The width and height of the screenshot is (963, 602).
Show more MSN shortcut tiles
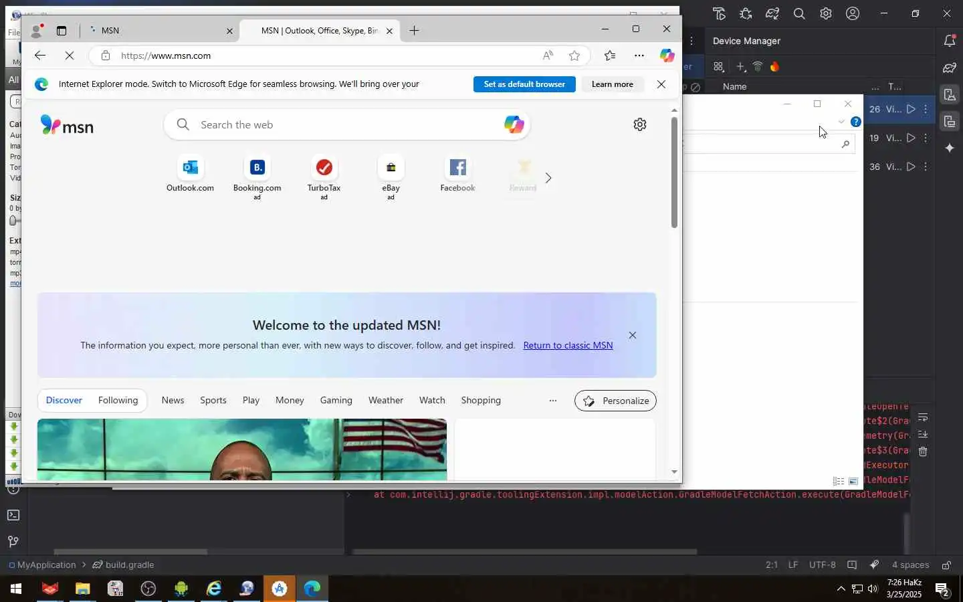point(548,178)
